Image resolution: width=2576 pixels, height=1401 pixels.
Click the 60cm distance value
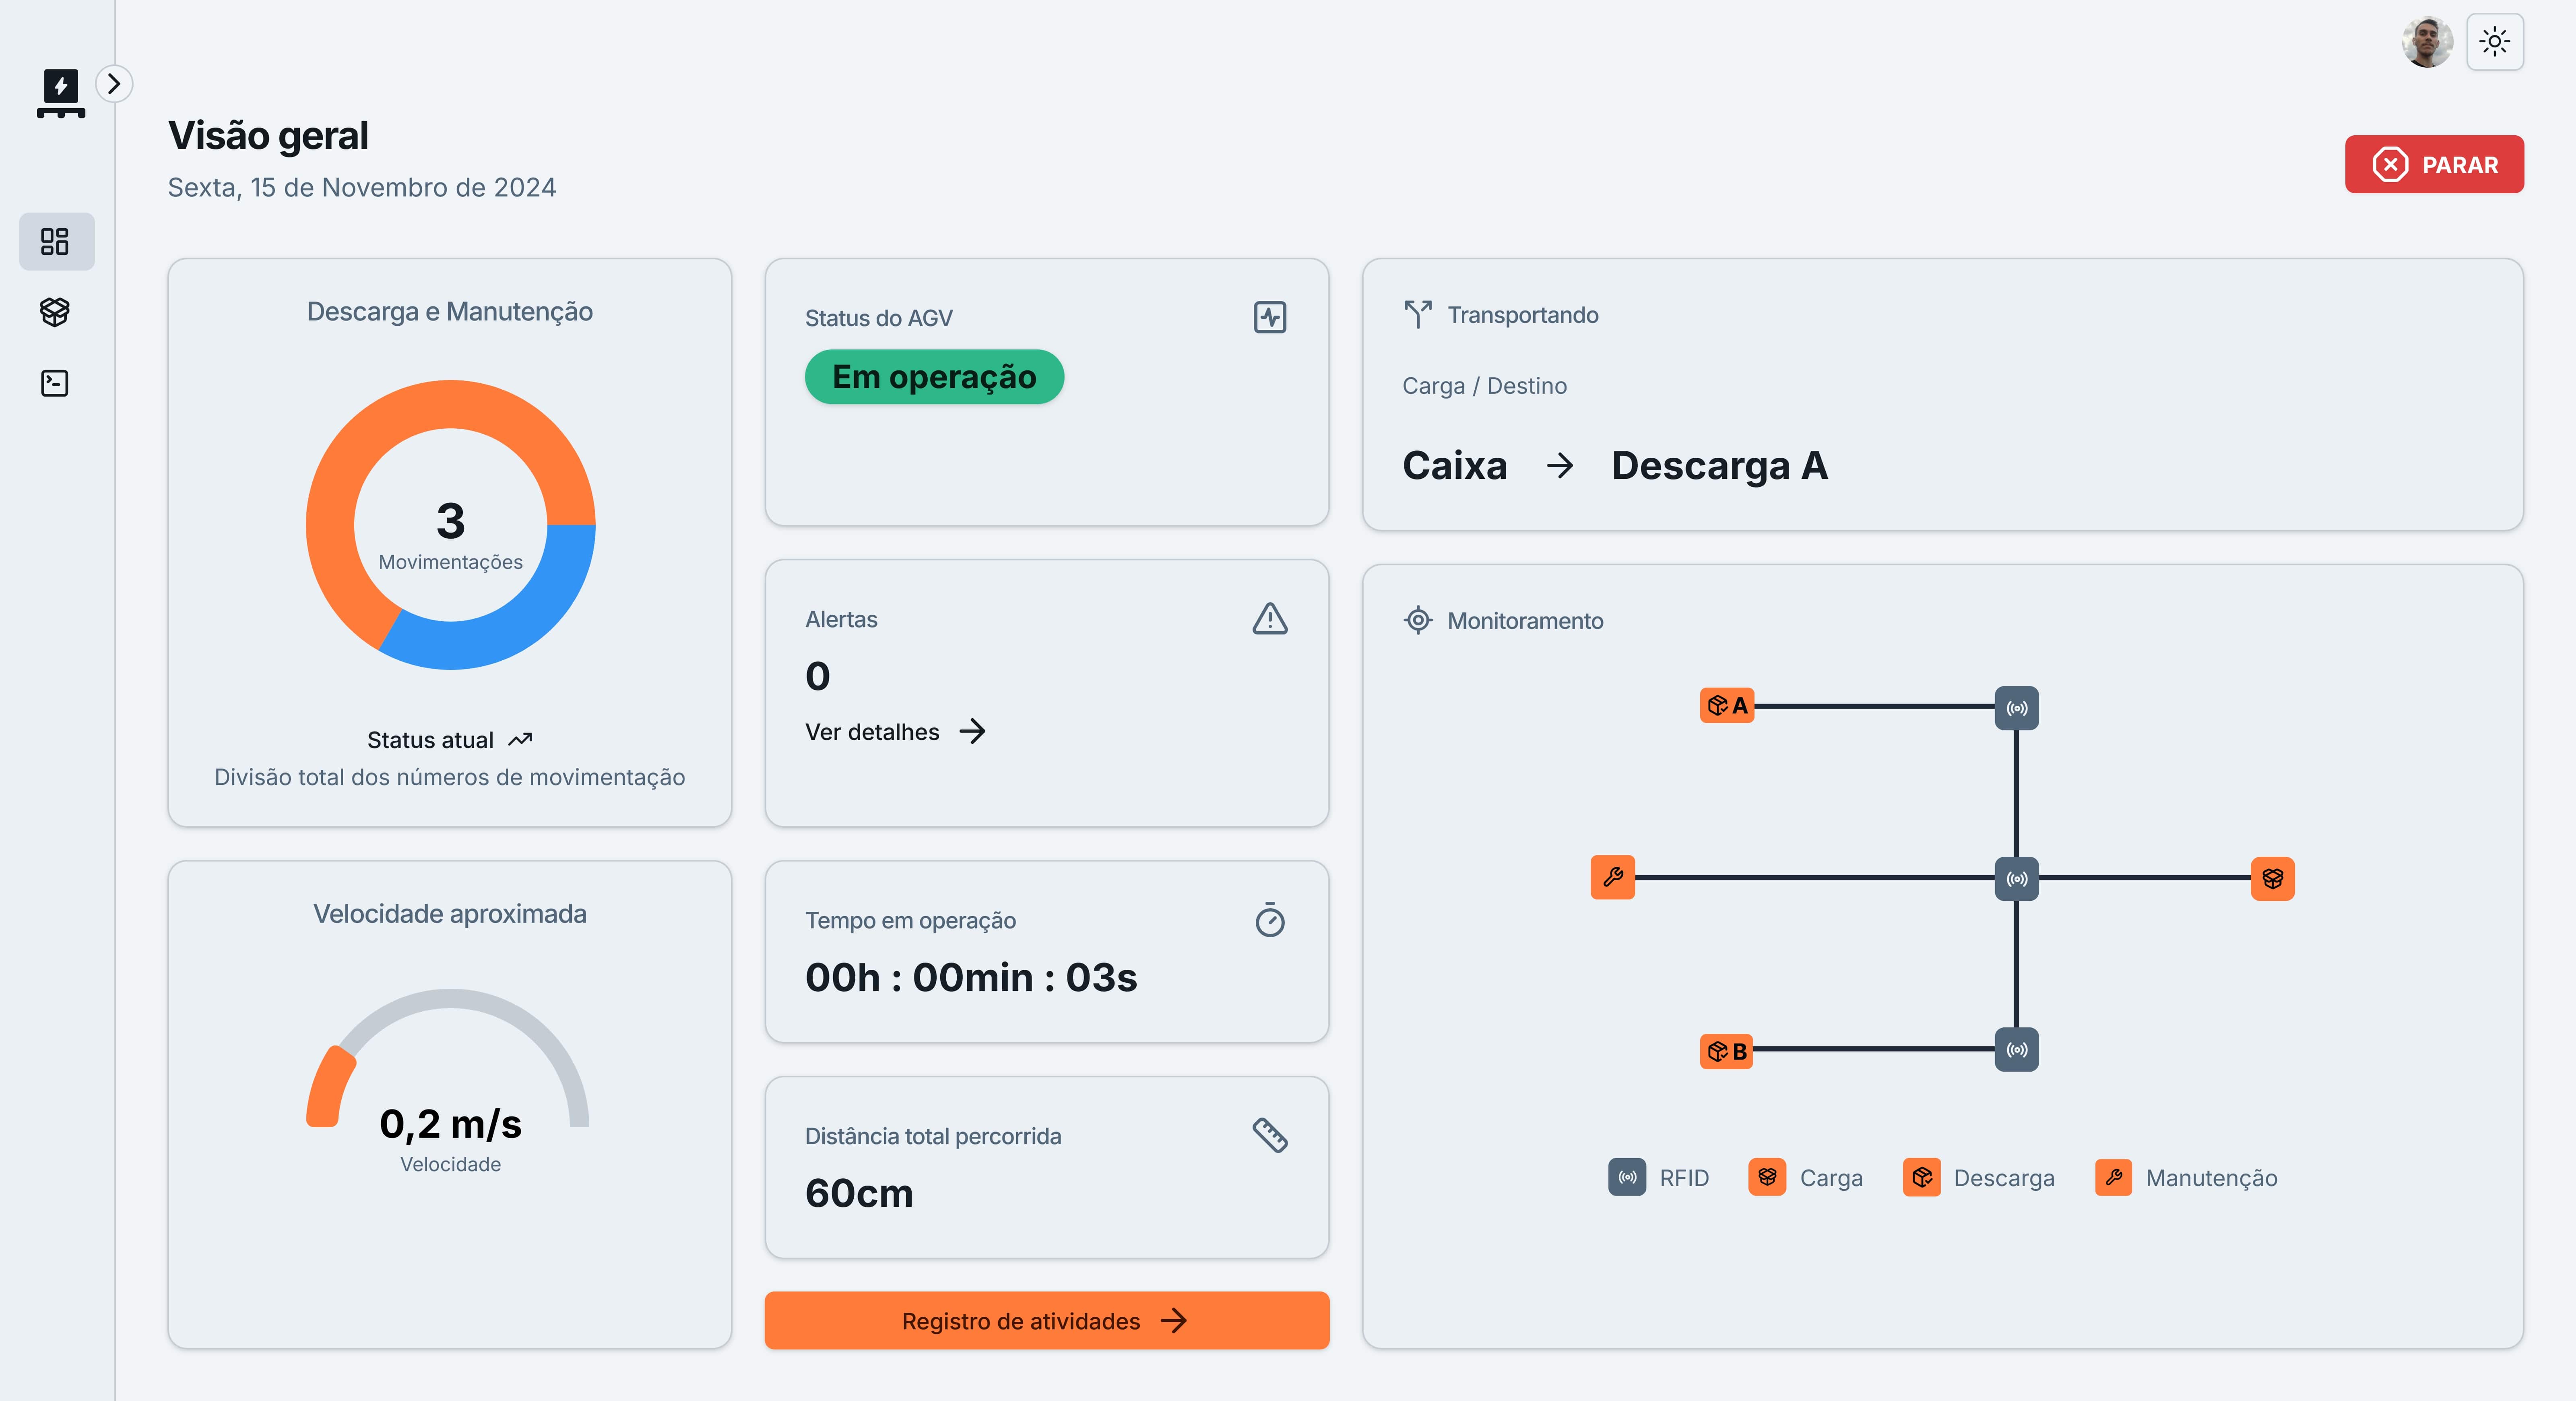coord(859,1193)
